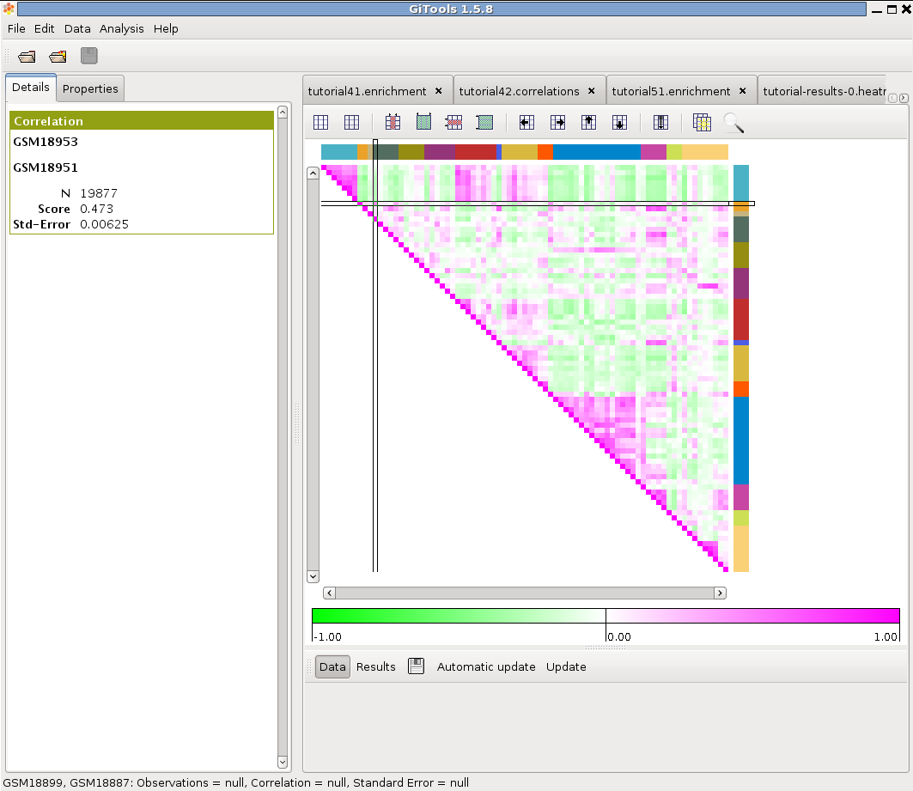Screen dimensions: 913x791
Task: Click the second plain grid icon in heatmap toolbar
Action: (351, 122)
